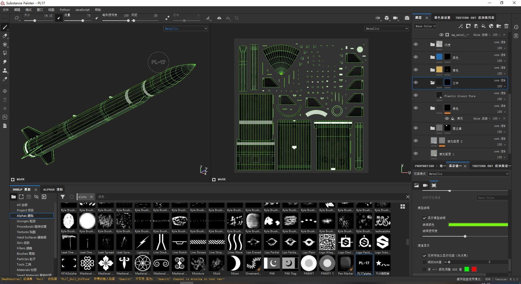This screenshot has height=284, width=521.
Task: Click the add folder icon in layers
Action: coord(498,26)
